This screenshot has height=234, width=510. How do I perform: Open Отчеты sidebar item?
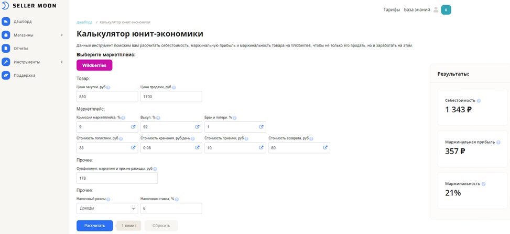point(21,49)
